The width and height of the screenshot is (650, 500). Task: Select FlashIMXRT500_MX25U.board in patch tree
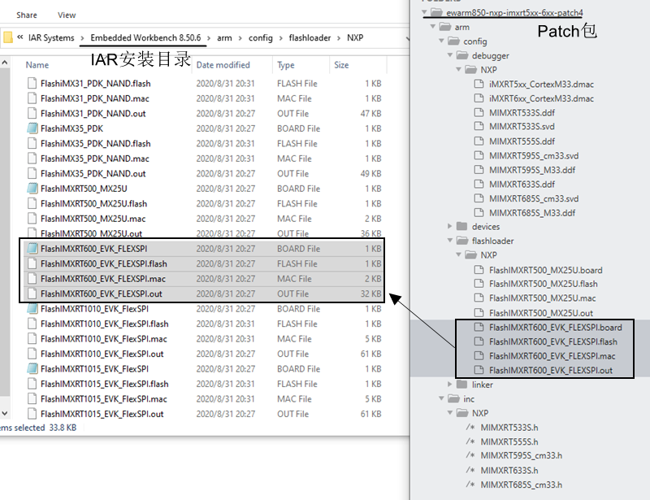point(545,270)
